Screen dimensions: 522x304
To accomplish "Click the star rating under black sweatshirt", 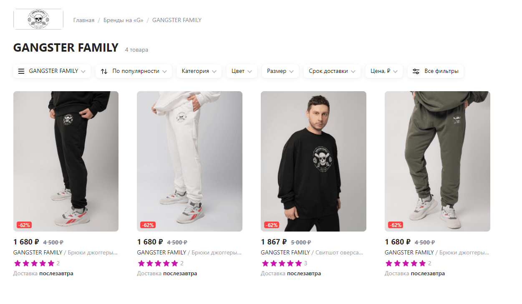I will click(282, 263).
